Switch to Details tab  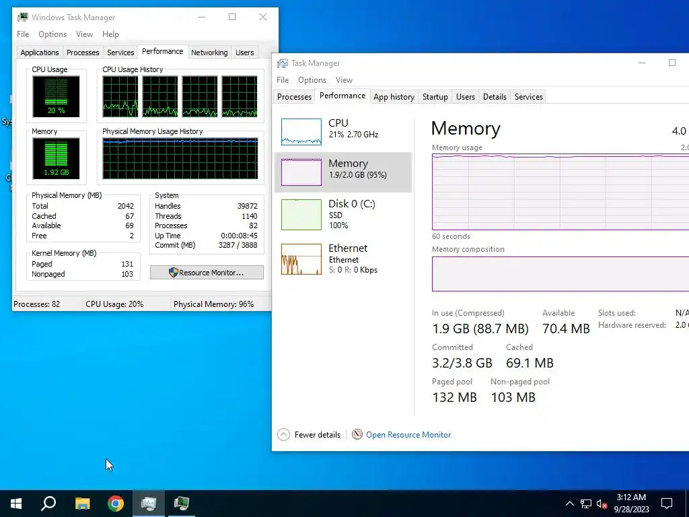(495, 97)
